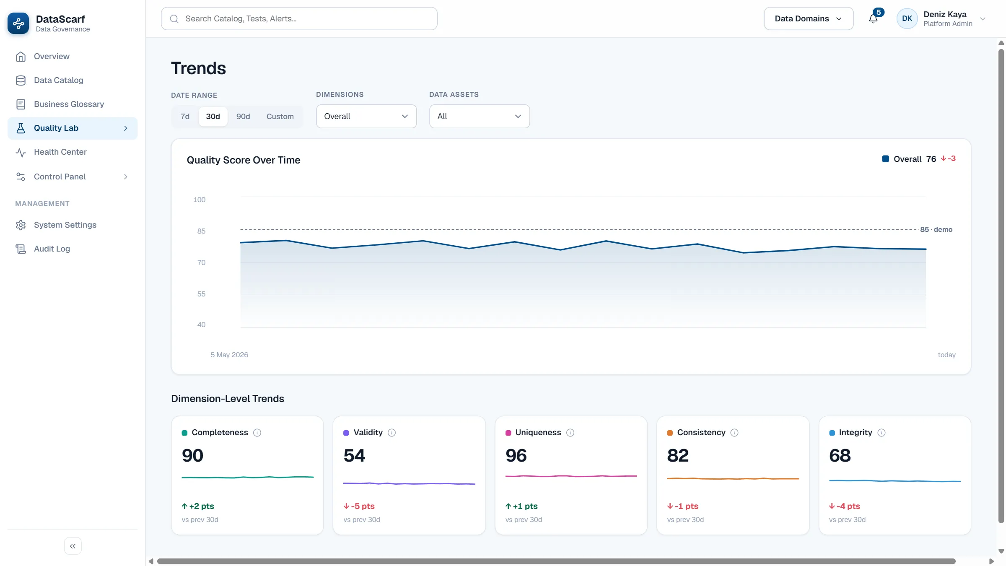Click the vertical scrollbar down arrow
Viewport: 1006px width, 566px height.
(1001, 552)
